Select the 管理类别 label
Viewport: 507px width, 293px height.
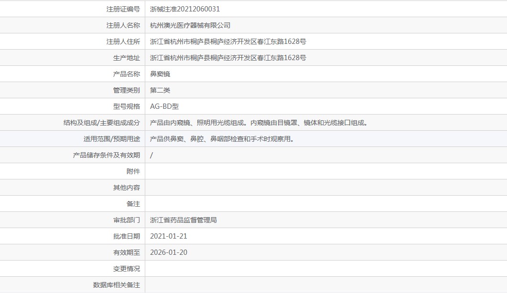pos(127,90)
